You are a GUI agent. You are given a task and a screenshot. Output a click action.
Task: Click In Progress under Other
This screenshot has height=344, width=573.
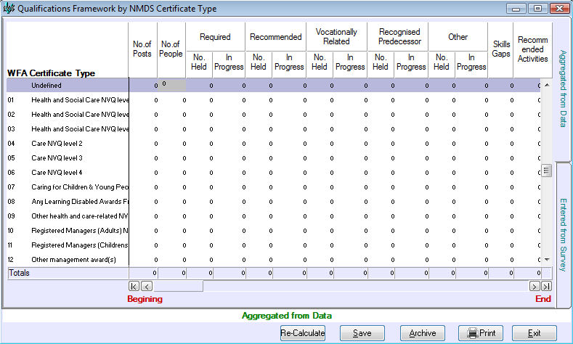471,62
